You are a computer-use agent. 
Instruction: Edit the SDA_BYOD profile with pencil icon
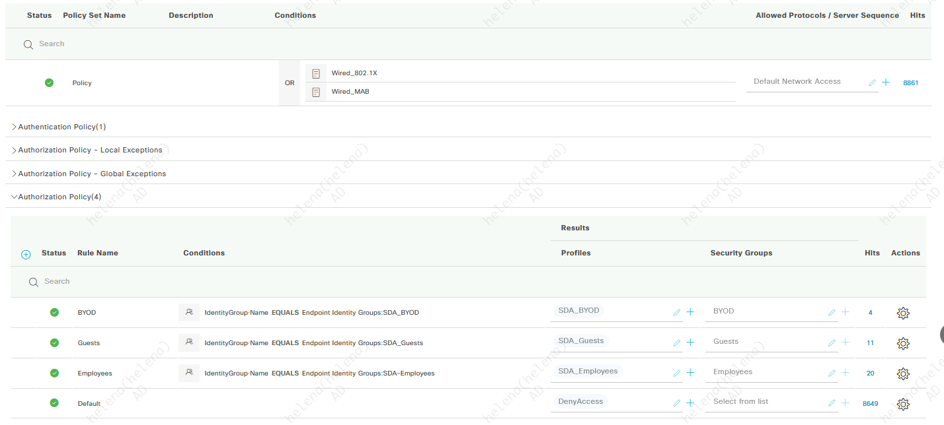click(677, 312)
